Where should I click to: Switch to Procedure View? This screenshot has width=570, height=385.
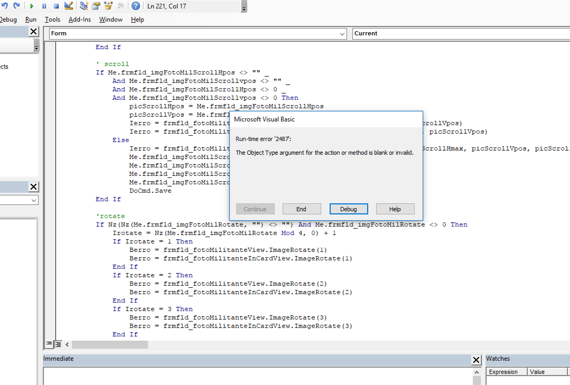pos(49,344)
